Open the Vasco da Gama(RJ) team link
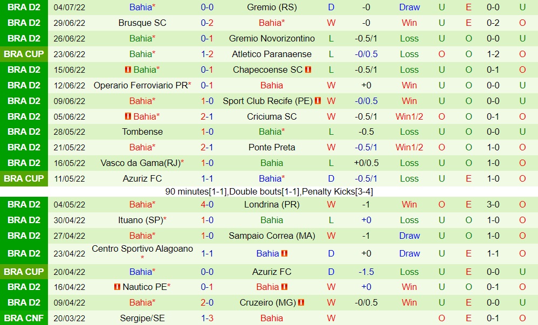Screen dimensions: 538x325 tap(140, 163)
